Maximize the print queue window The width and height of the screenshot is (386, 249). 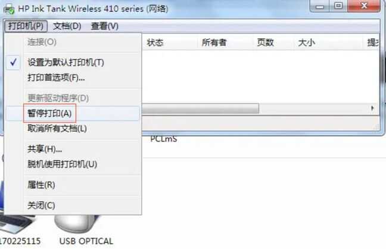[x=339, y=6]
